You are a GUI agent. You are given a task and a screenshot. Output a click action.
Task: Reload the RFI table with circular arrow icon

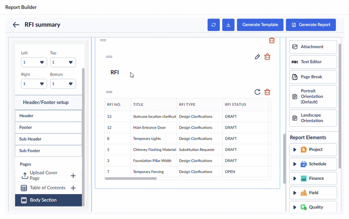(x=257, y=92)
